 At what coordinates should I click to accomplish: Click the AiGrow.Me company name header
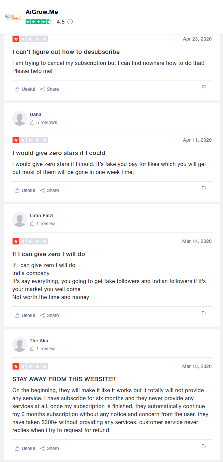[x=42, y=12]
